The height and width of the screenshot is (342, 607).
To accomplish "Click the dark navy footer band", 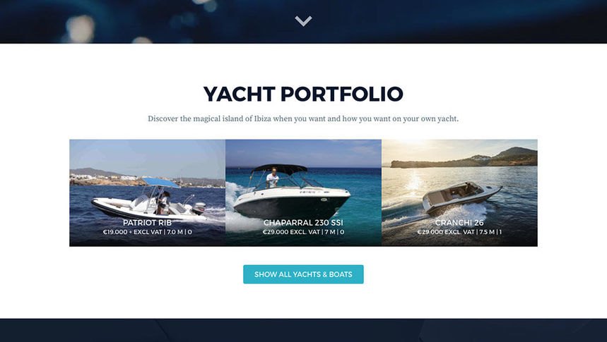I will [x=304, y=331].
